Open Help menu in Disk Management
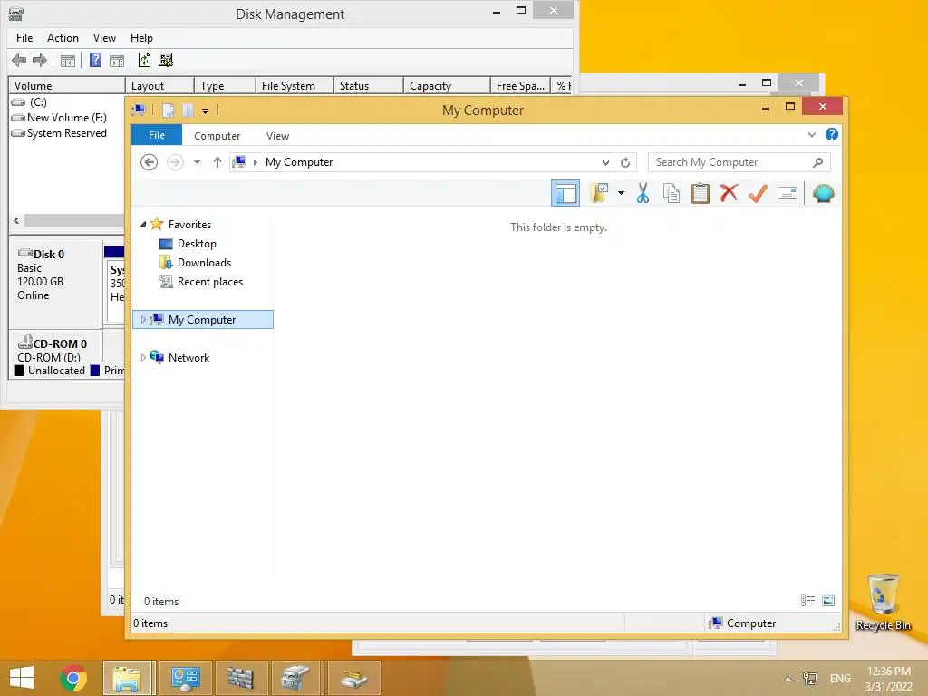This screenshot has width=928, height=696. 141,38
